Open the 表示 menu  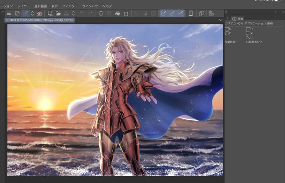tap(54, 6)
